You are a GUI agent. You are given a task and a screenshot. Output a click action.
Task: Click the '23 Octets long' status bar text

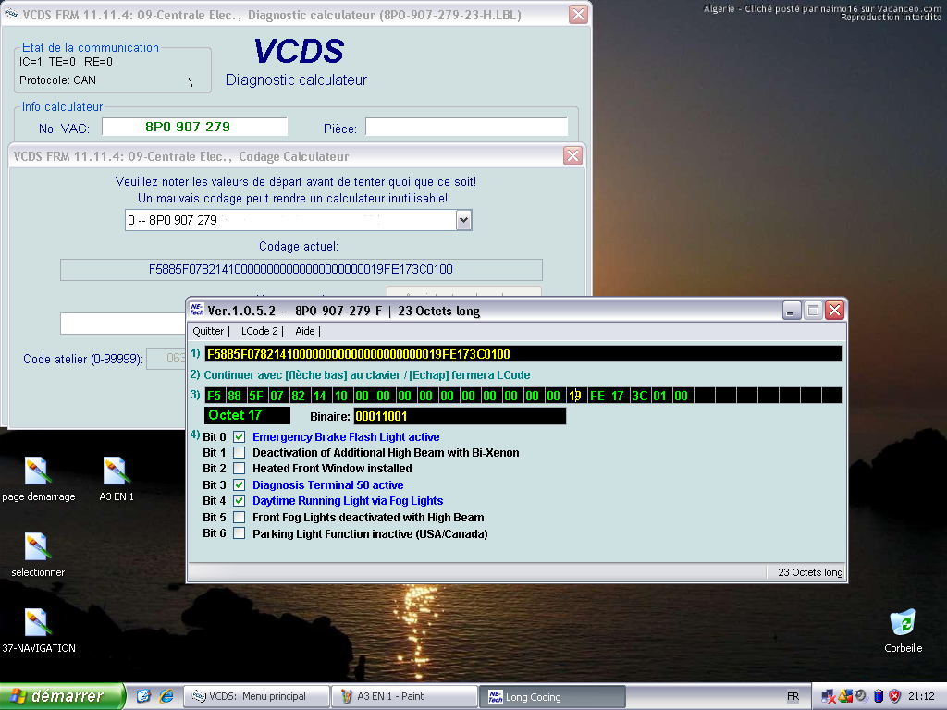[810, 572]
